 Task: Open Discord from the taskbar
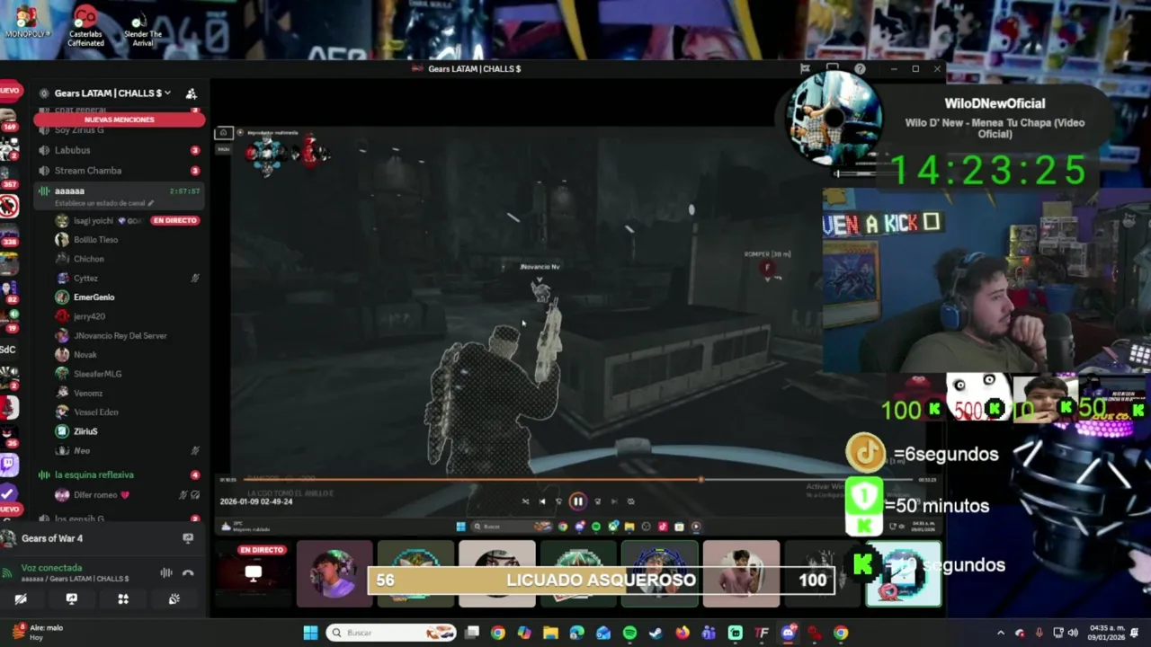click(x=788, y=633)
